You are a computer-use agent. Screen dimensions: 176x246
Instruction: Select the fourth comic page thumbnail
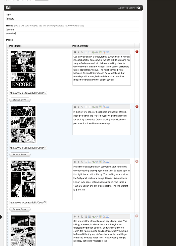click(x=23, y=231)
